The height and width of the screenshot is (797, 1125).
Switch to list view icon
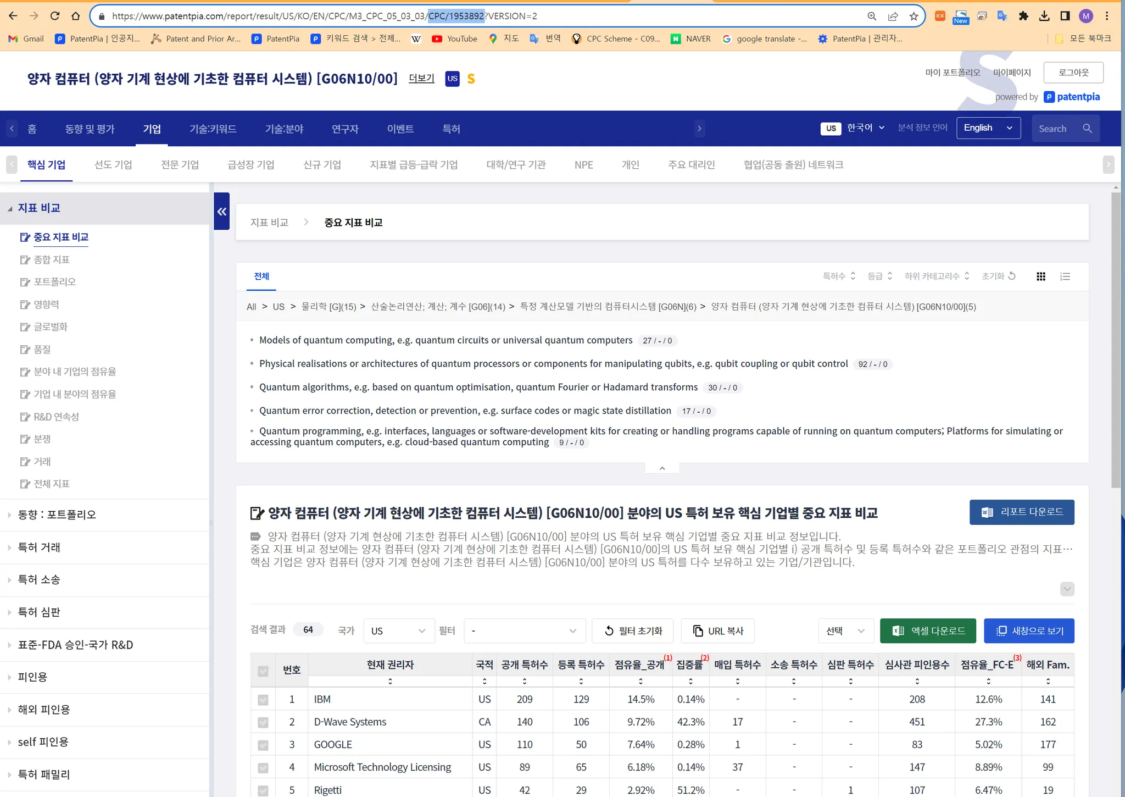pyautogui.click(x=1065, y=276)
